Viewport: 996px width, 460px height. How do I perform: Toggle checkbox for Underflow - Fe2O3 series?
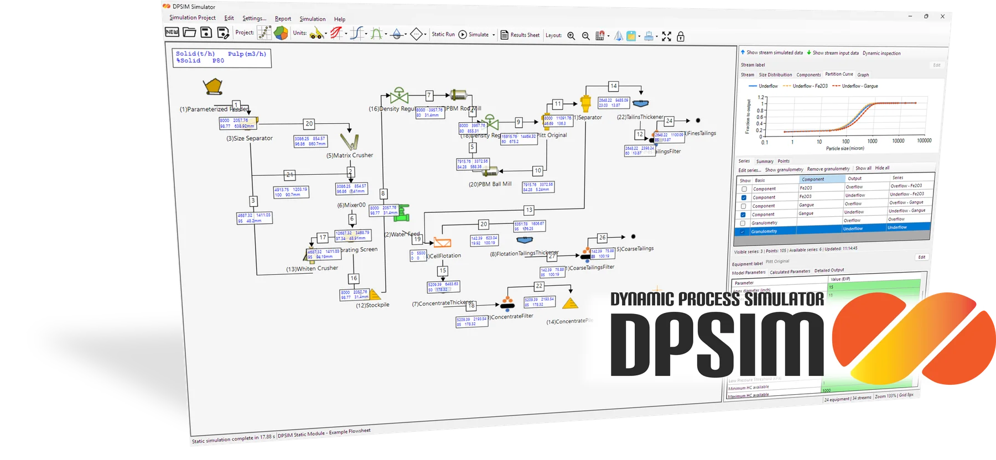point(744,197)
